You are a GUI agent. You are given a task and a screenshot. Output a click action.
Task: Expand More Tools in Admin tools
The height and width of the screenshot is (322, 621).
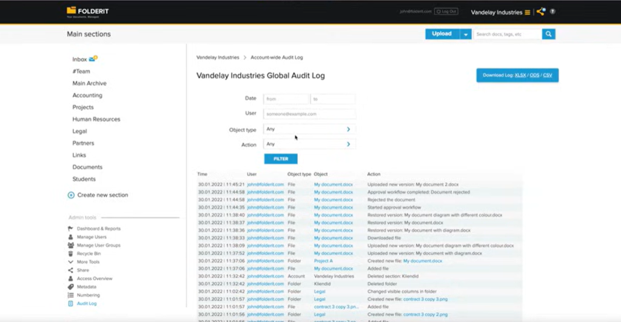coord(71,262)
